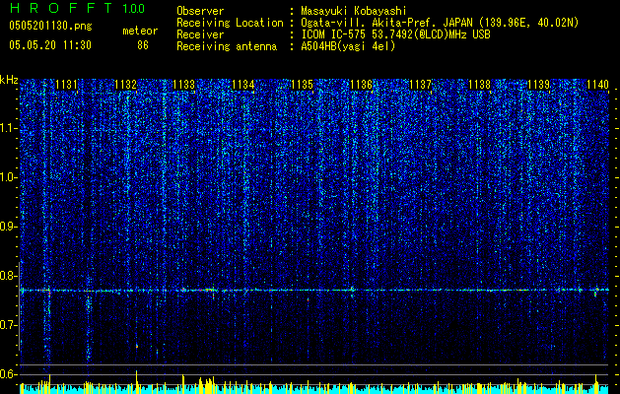
Task: Click the 1133 time marker
Action: 184,84
